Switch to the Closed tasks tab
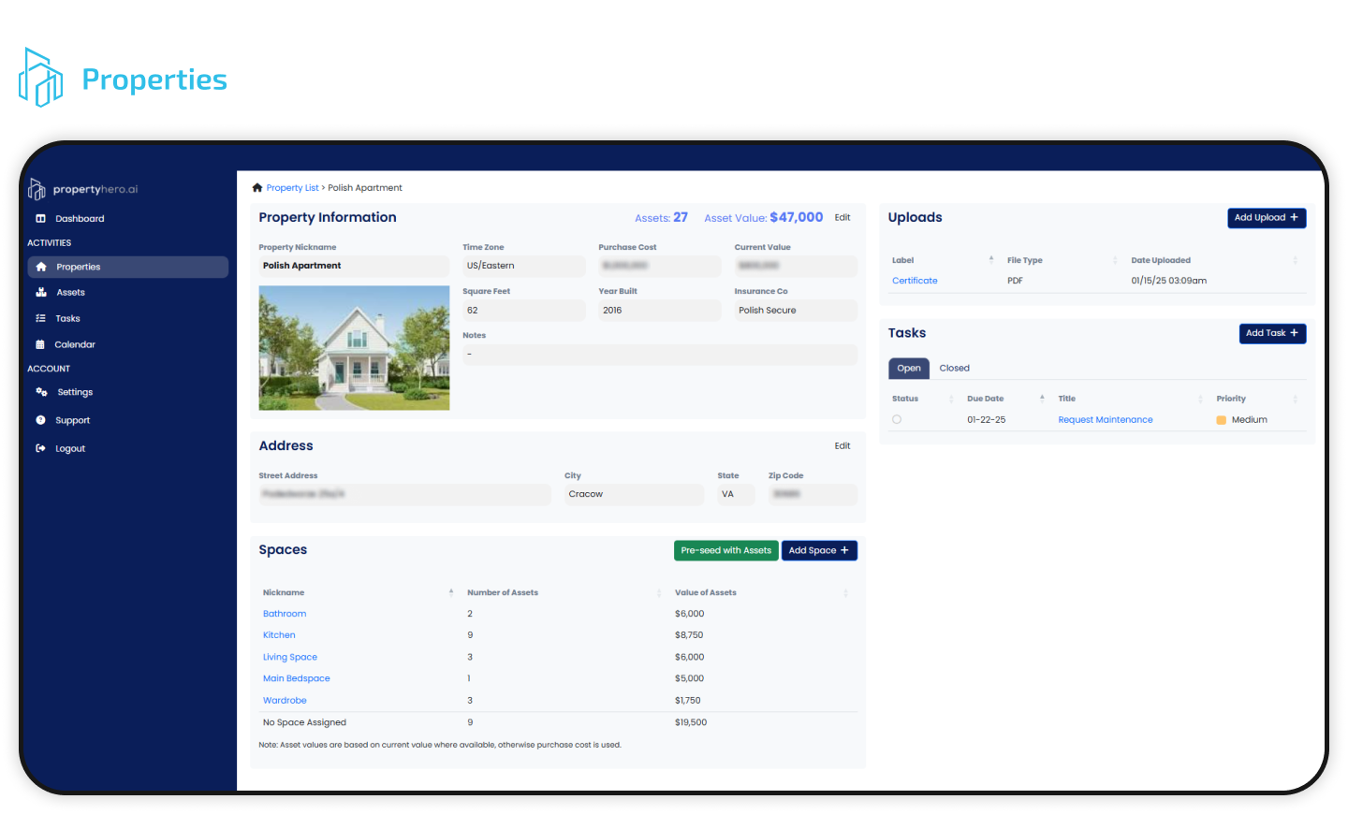This screenshot has height=814, width=1348. [x=954, y=369]
